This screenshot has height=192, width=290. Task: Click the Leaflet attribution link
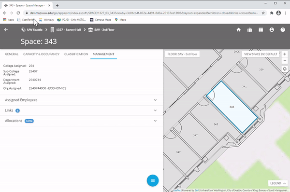[177, 190]
